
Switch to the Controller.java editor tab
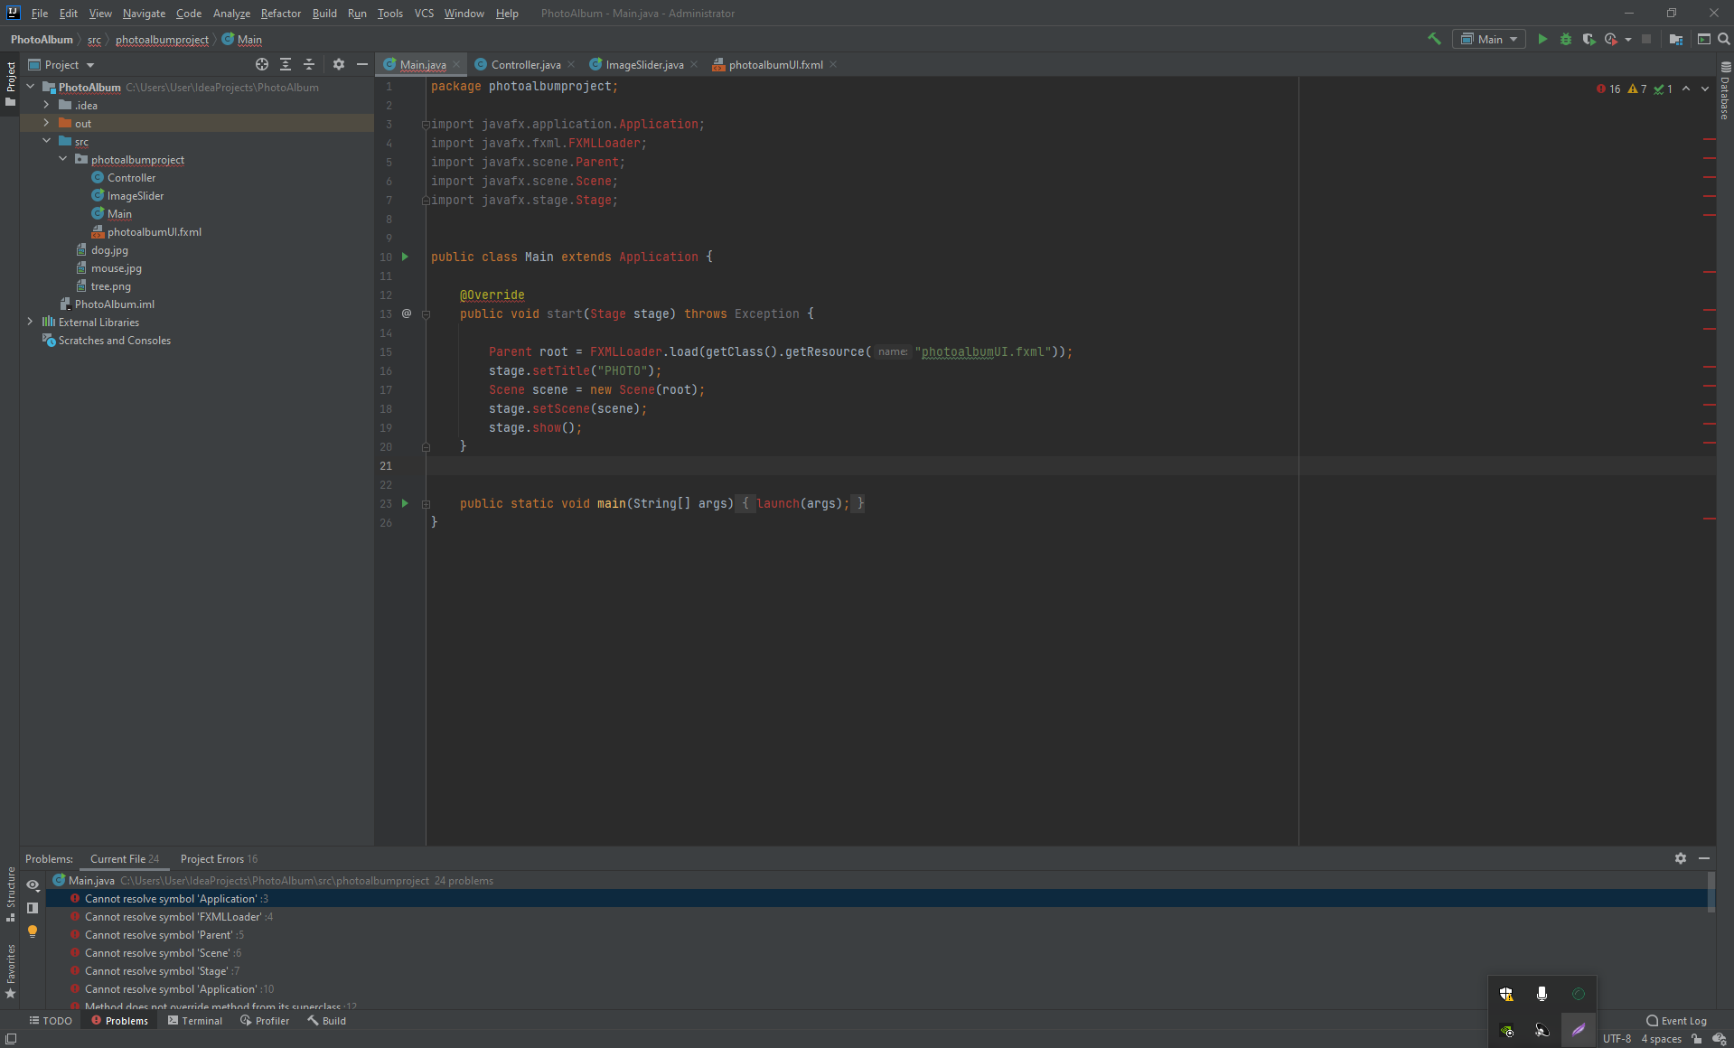(525, 64)
